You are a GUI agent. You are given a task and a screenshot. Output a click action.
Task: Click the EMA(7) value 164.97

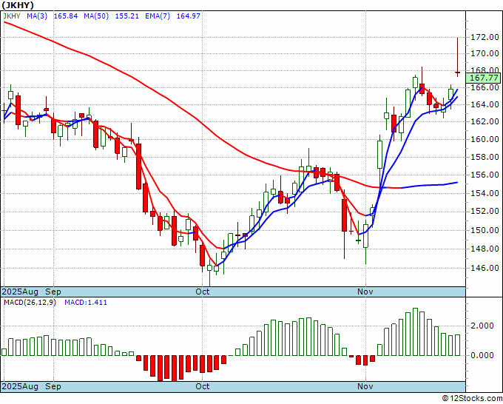189,16
